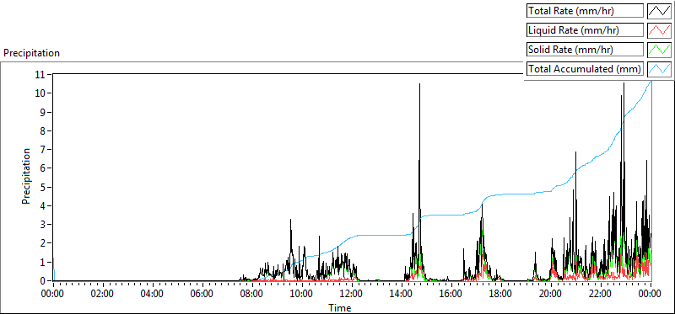Click the Precipitation chart title
Screen dimensions: 675x314
(31, 53)
